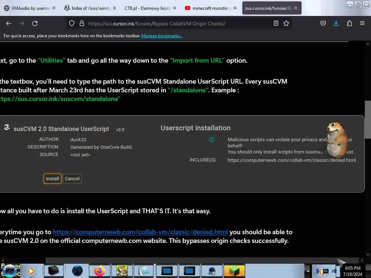The width and height of the screenshot is (371, 278).
Task: Click the hamster image in the userscript panel
Action: pos(337,139)
